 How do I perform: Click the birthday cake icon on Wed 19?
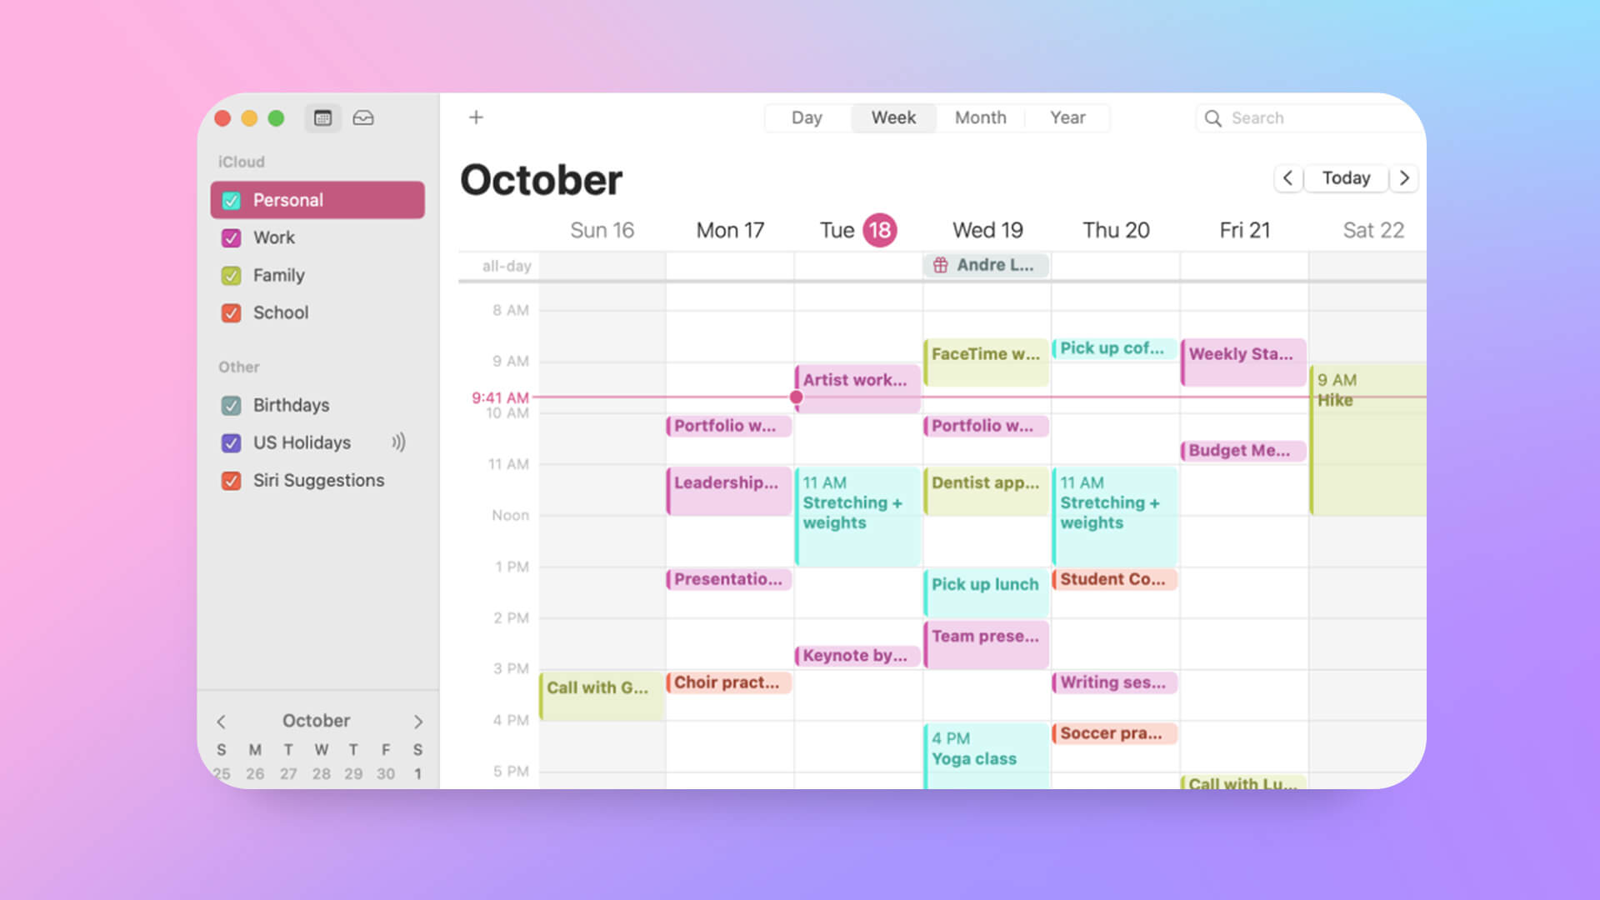point(942,265)
